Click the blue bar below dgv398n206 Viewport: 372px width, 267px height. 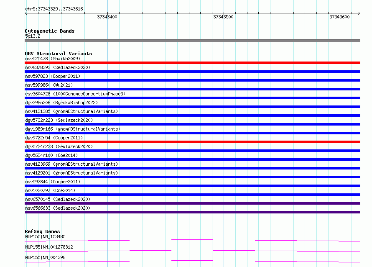192,107
